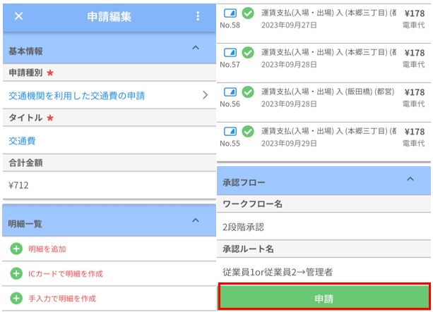
Task: Toggle green checkmark on No.56 entry
Action: click(x=248, y=92)
